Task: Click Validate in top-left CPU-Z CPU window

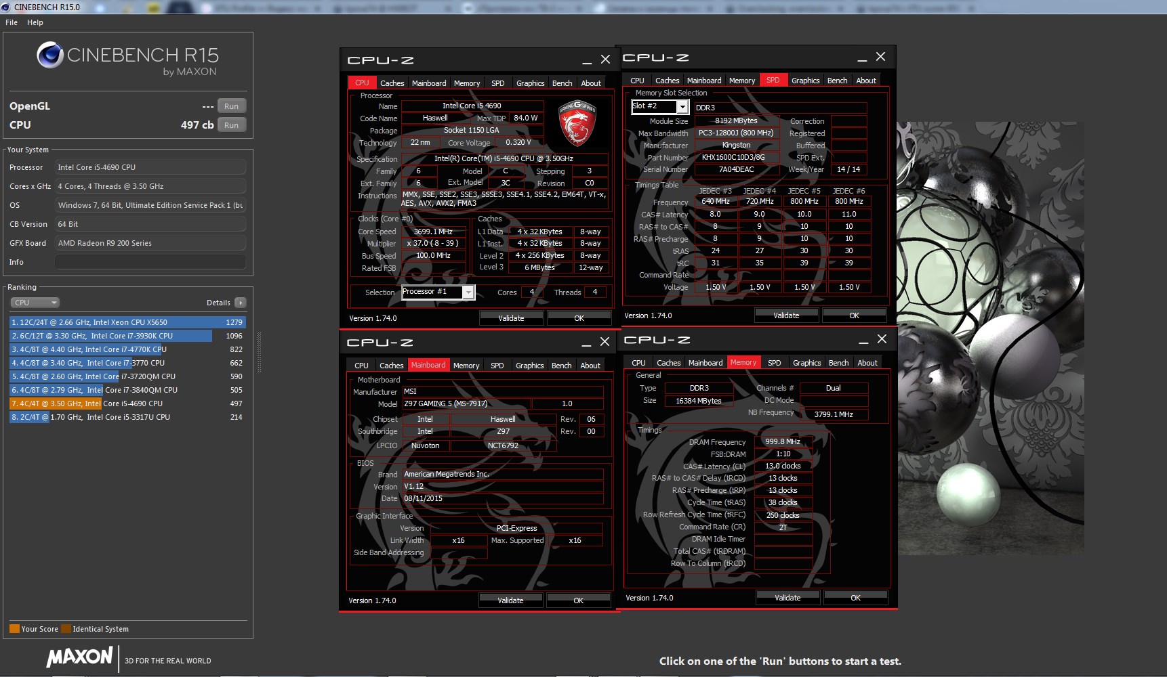Action: (511, 318)
